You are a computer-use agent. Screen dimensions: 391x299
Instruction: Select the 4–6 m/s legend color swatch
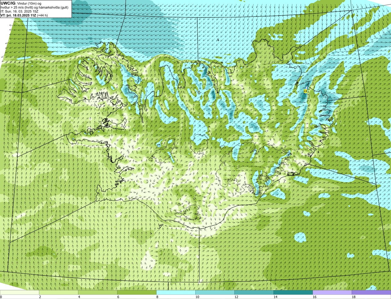pyautogui.click(x=98, y=292)
